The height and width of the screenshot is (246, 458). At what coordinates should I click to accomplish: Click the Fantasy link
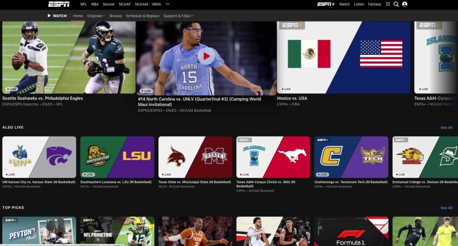click(x=374, y=4)
